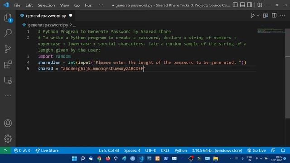The height and width of the screenshot is (163, 290).
Task: Open File Explorer from taskbar
Action: tap(216, 158)
